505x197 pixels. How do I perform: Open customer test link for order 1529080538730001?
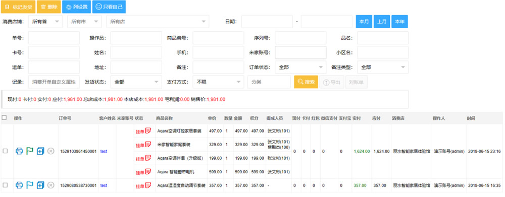pyautogui.click(x=104, y=185)
